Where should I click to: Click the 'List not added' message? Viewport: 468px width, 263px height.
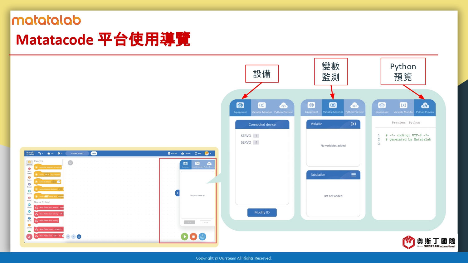(333, 196)
